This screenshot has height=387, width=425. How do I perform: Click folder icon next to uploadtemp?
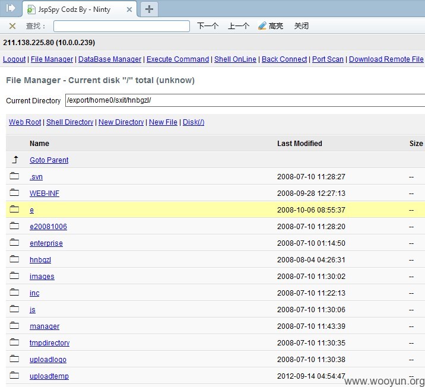pos(14,375)
